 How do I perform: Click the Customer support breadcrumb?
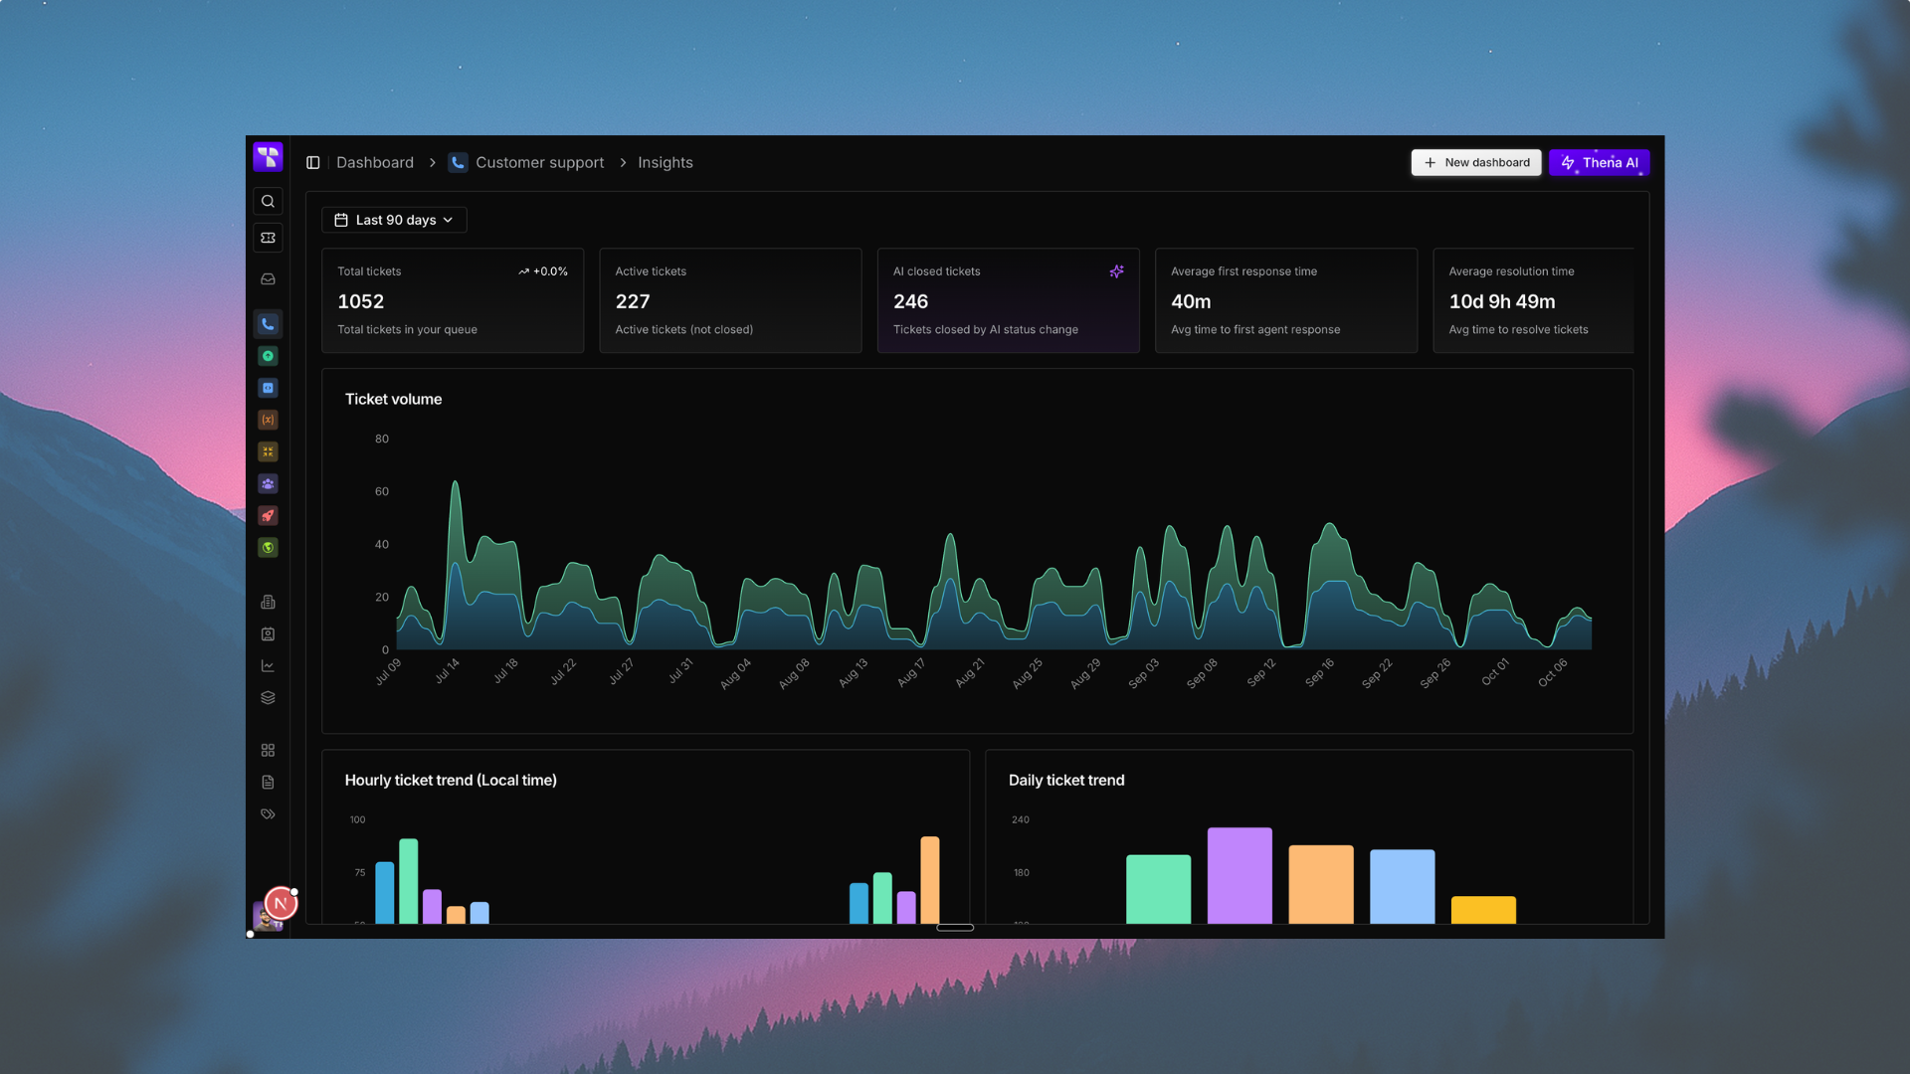(x=539, y=163)
